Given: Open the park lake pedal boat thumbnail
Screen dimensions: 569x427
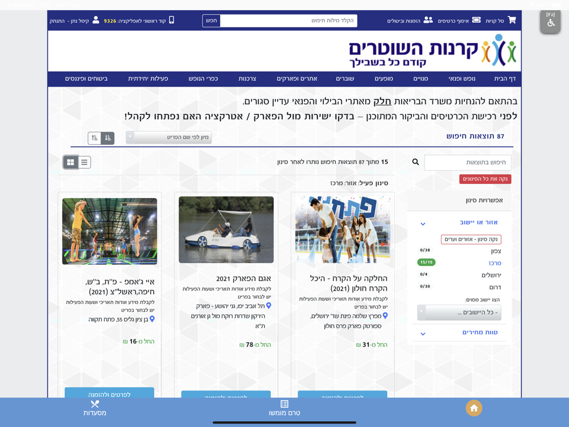Looking at the screenshot, I should click(x=226, y=230).
